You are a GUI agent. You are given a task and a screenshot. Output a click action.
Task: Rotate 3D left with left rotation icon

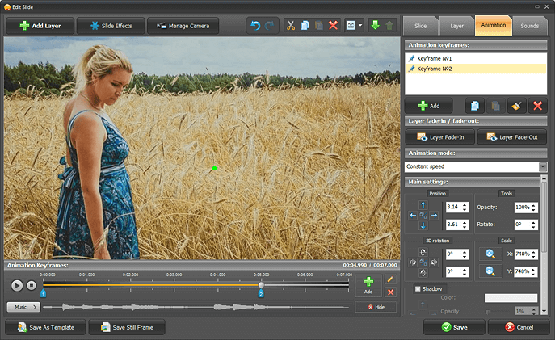[413, 262]
